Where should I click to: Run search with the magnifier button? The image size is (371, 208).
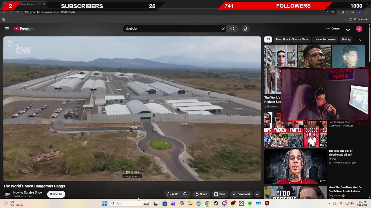tap(232, 29)
